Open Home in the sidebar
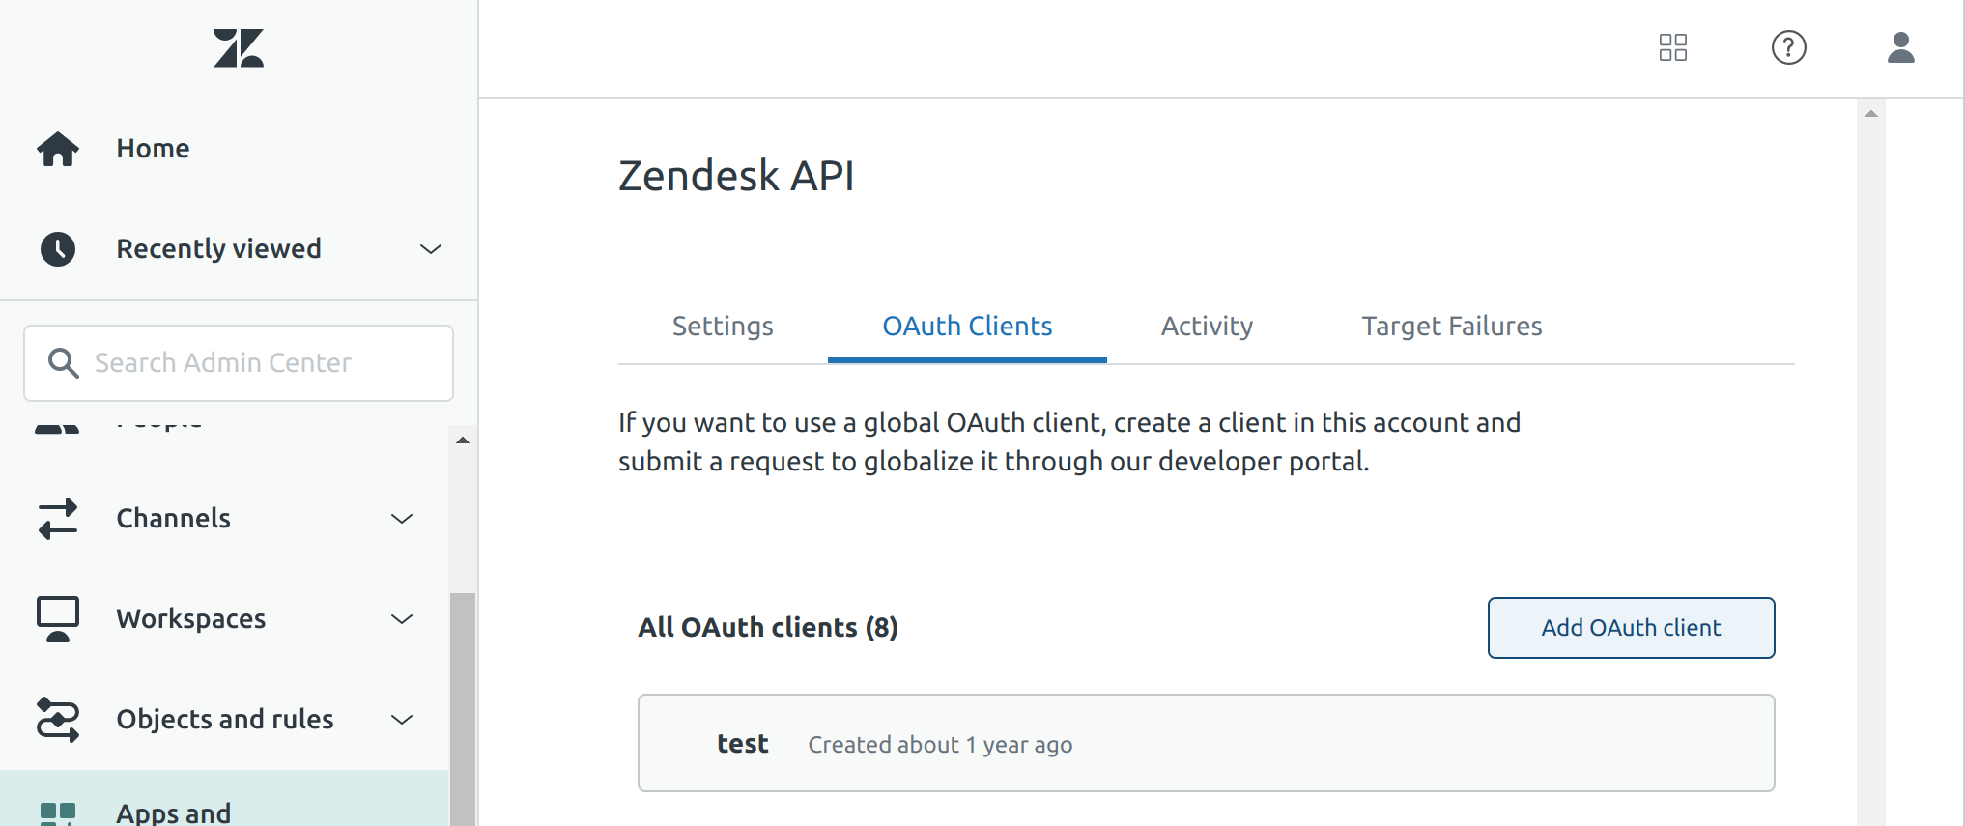Image resolution: width=1965 pixels, height=826 pixels. pyautogui.click(x=153, y=149)
